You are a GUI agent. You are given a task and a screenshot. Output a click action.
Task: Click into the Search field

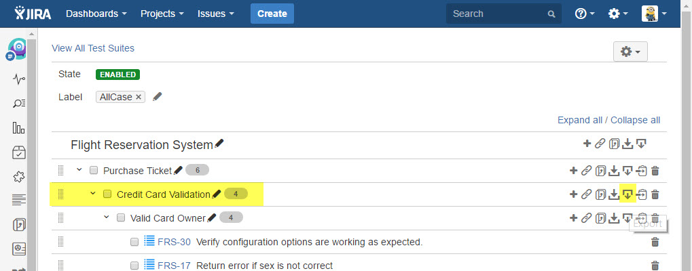(497, 14)
